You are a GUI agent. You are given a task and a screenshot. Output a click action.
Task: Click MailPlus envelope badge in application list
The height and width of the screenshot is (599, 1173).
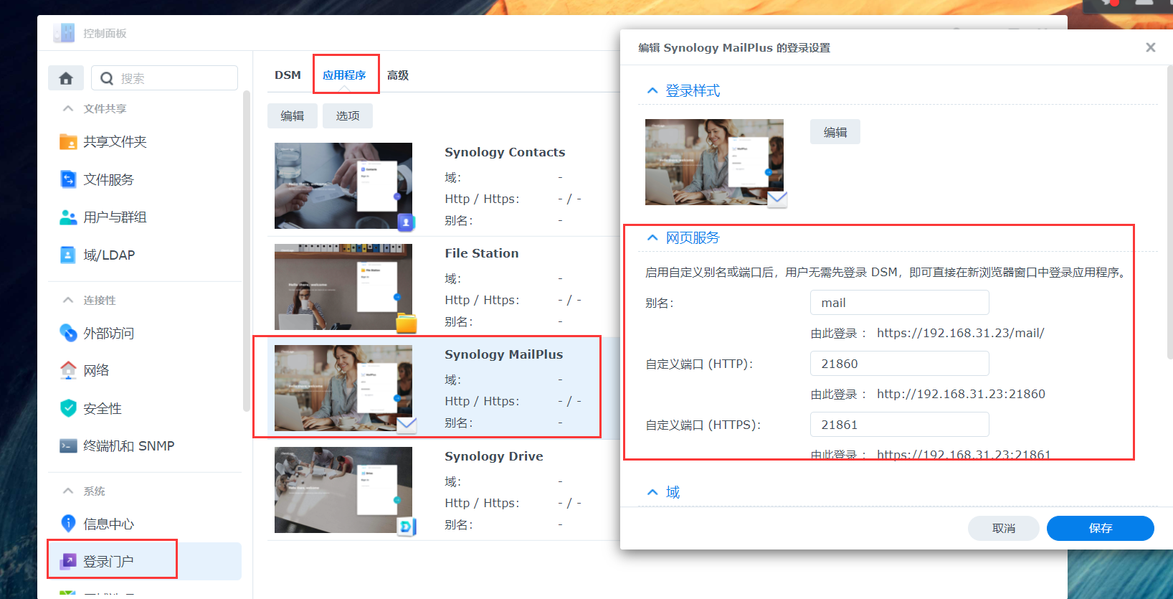407,425
